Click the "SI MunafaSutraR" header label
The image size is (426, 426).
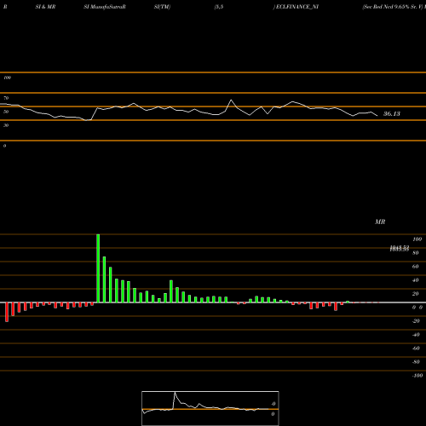[x=105, y=7]
